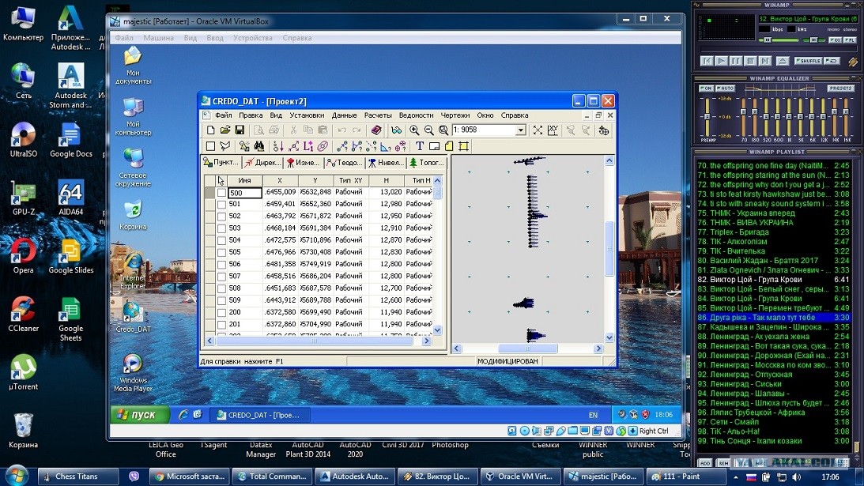Click the purple Li tool icon

[308, 146]
